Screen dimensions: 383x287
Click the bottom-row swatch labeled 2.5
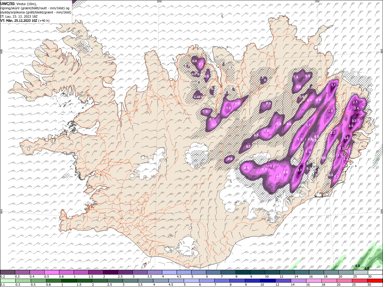115,280
